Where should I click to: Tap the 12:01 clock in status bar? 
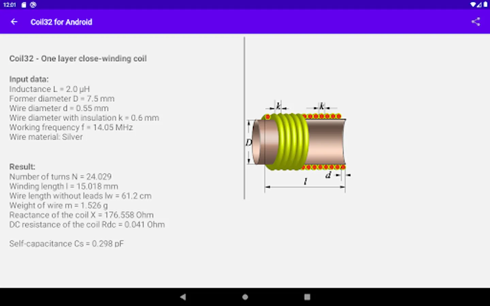pyautogui.click(x=10, y=5)
